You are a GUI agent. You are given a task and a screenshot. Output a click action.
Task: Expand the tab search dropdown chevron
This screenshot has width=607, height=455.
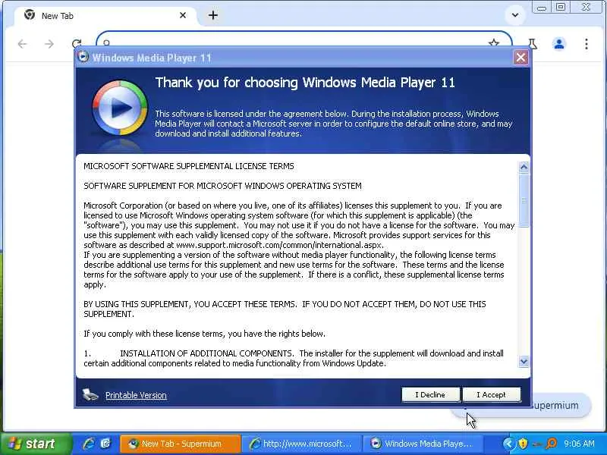(x=515, y=15)
